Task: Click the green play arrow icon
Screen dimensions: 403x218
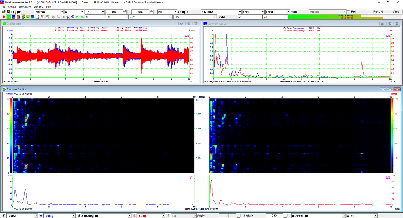Action: coord(77,17)
